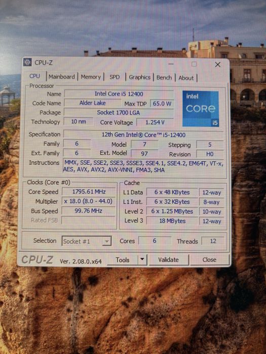
Task: Minimize the CPU-Z window
Action: (x=171, y=64)
